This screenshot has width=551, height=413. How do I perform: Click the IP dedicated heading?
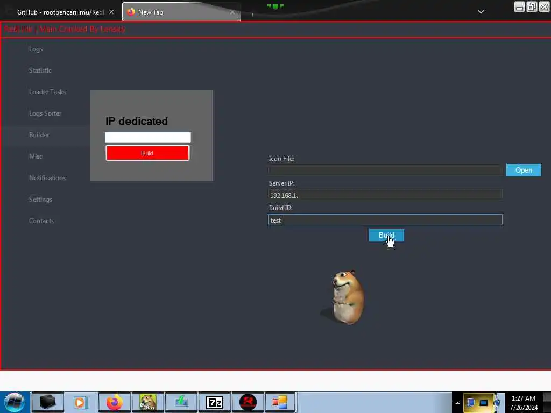[137, 121]
